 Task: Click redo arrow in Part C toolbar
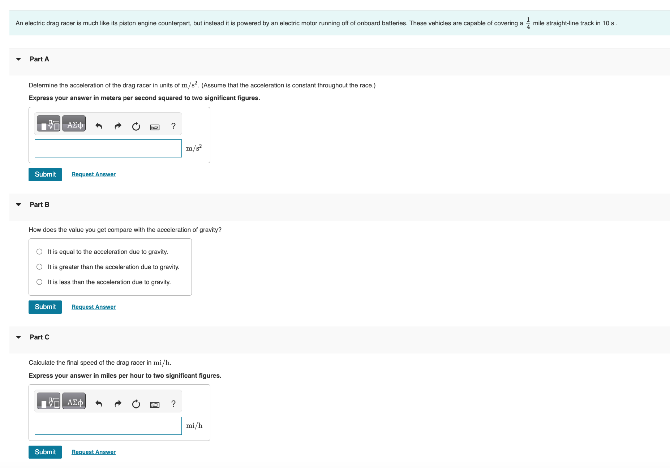[x=118, y=403]
